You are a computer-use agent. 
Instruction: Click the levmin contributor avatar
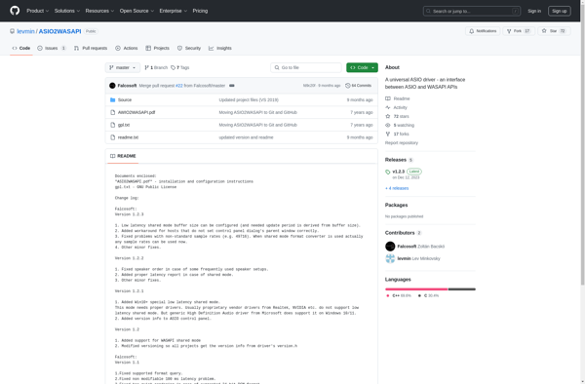click(x=390, y=258)
